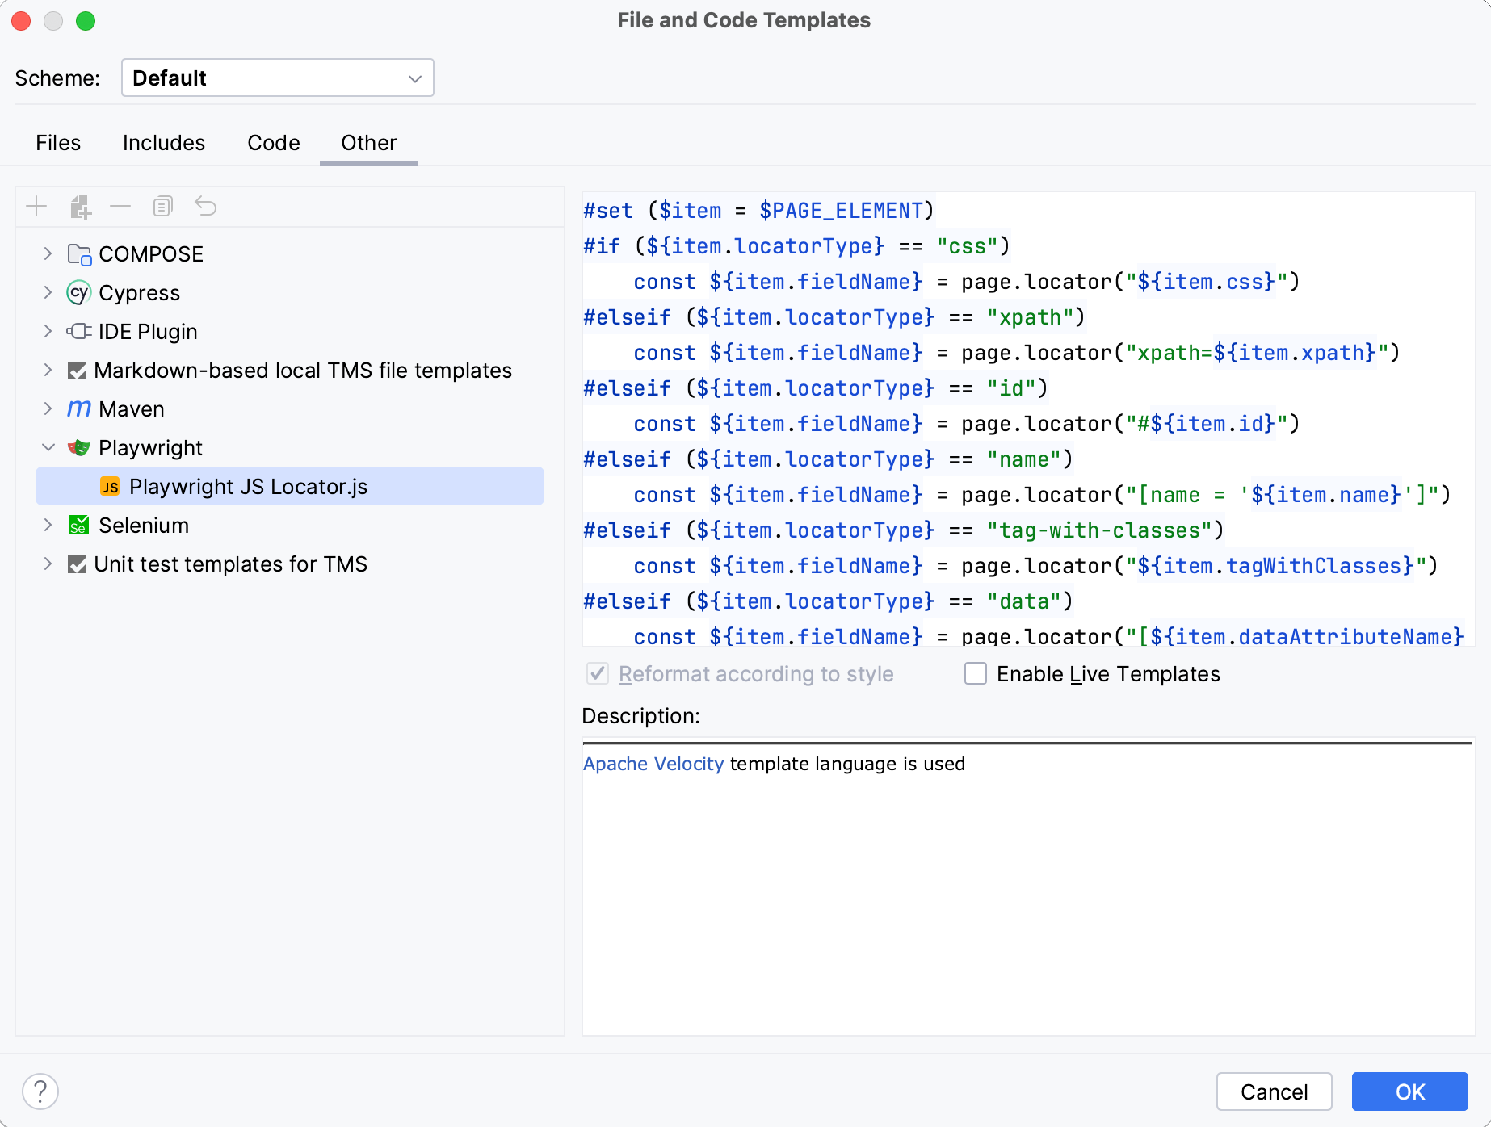Click the Create Child Template File icon
The width and height of the screenshot is (1491, 1127).
(80, 207)
